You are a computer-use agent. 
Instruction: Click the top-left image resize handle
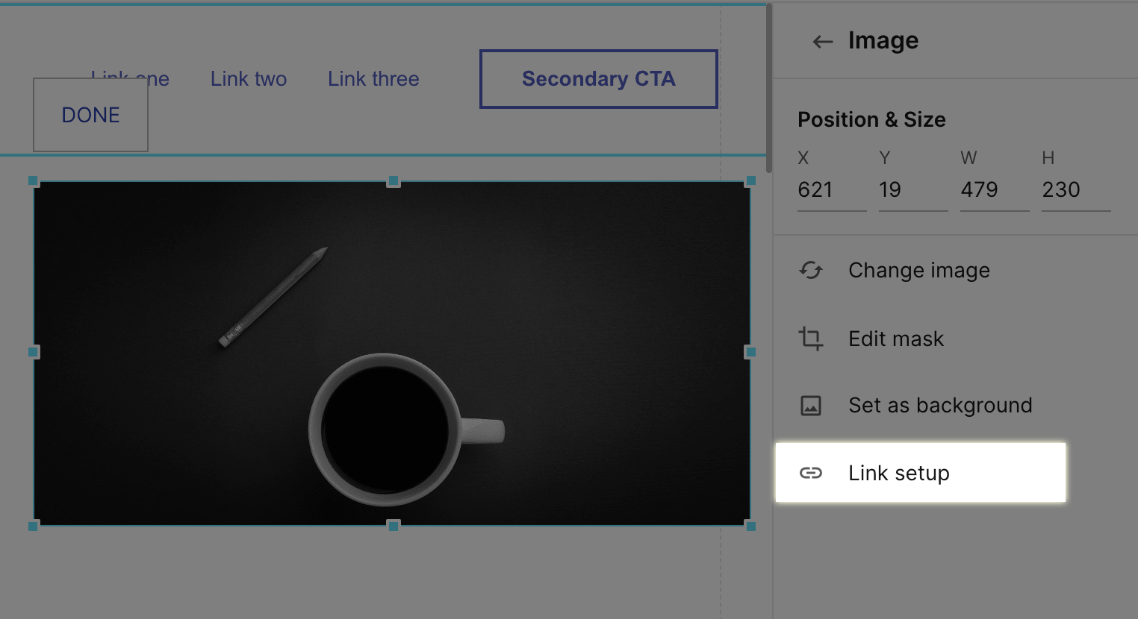pyautogui.click(x=33, y=180)
